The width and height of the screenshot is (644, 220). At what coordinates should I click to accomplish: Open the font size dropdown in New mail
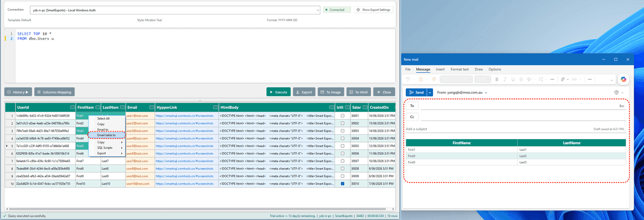point(482,79)
